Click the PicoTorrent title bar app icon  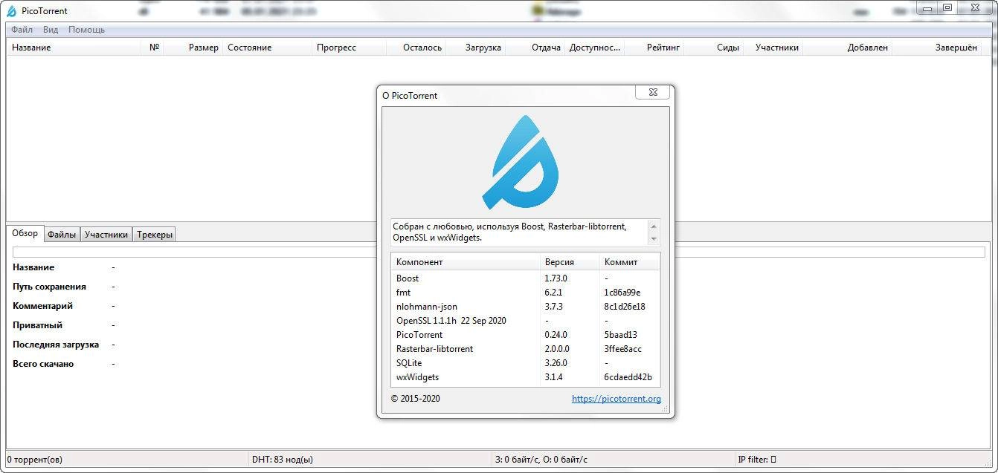point(12,11)
